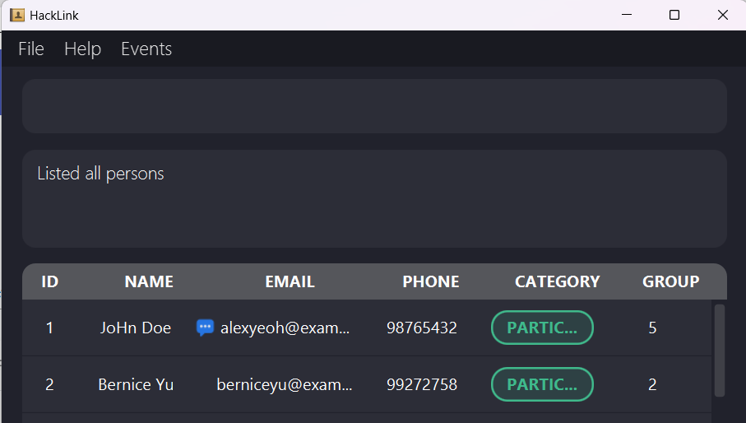
Task: Open the File menu
Action: pos(31,49)
